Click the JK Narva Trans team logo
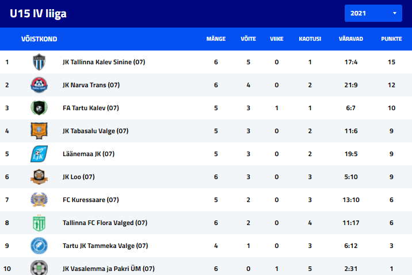Image resolution: width=412 pixels, height=275 pixels. tap(39, 85)
